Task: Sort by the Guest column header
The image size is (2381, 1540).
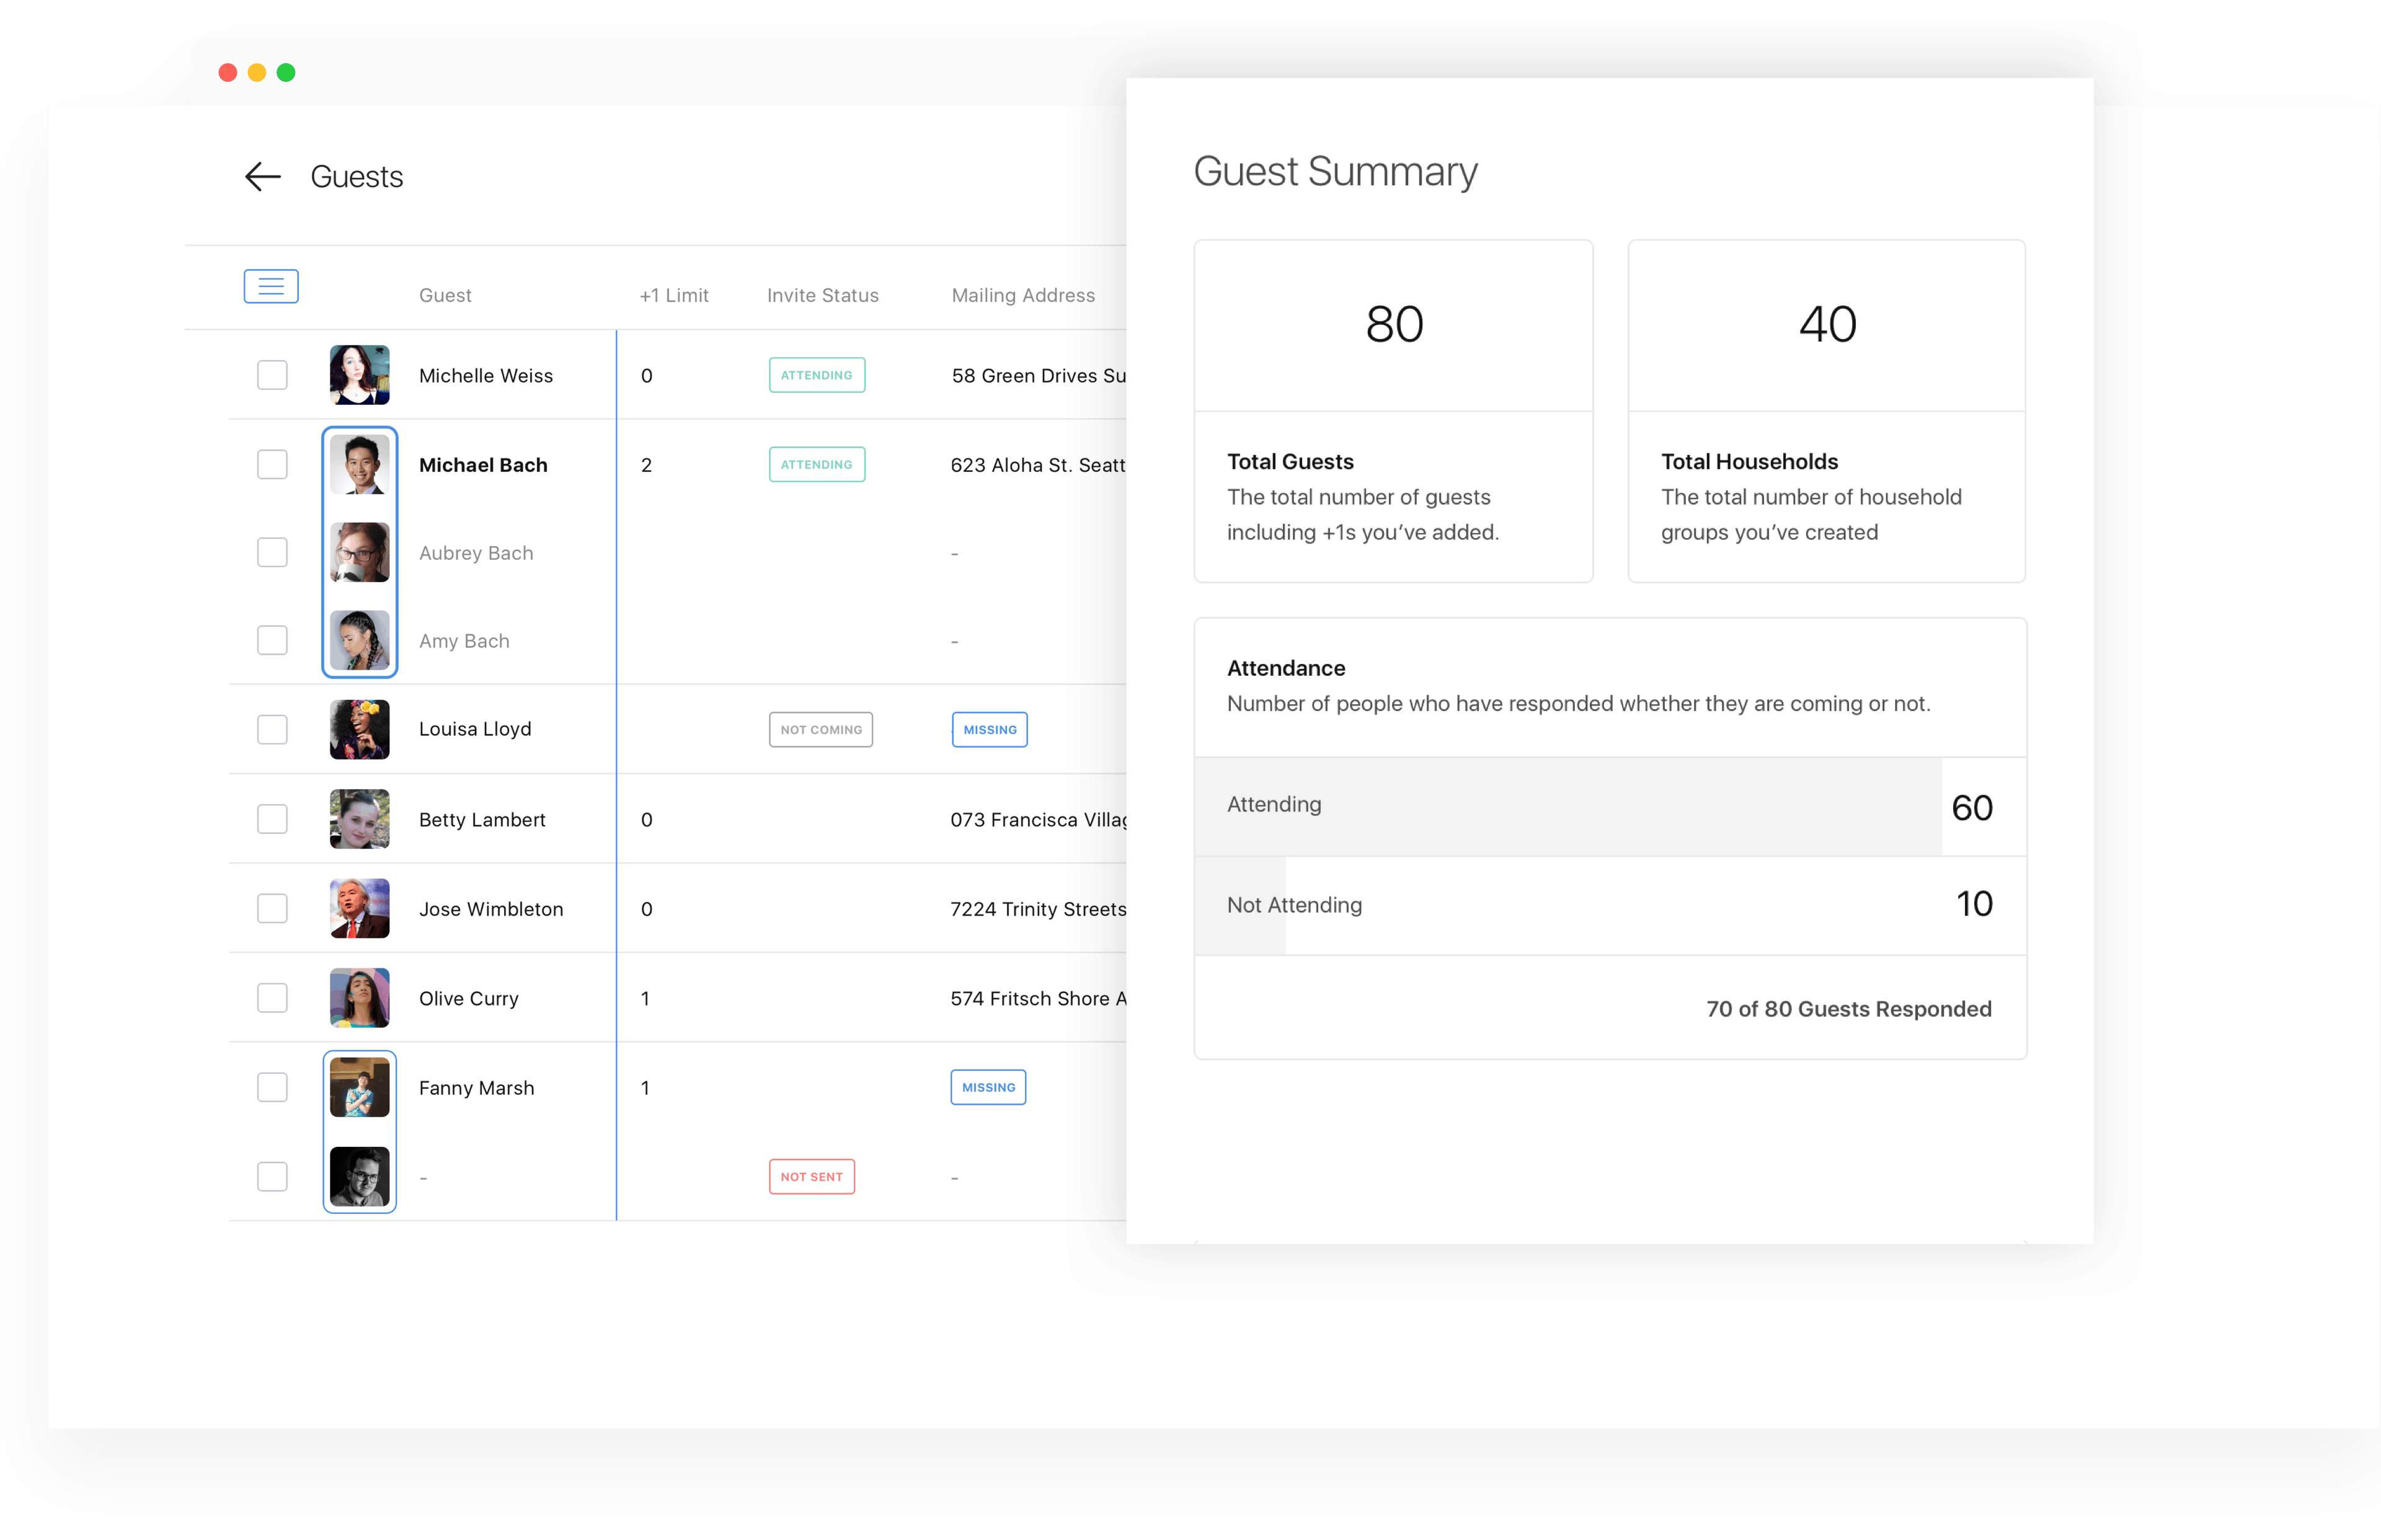Action: click(445, 295)
